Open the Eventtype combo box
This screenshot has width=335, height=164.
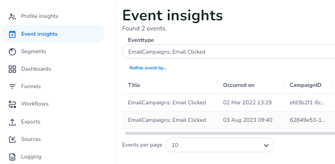[x=228, y=52]
